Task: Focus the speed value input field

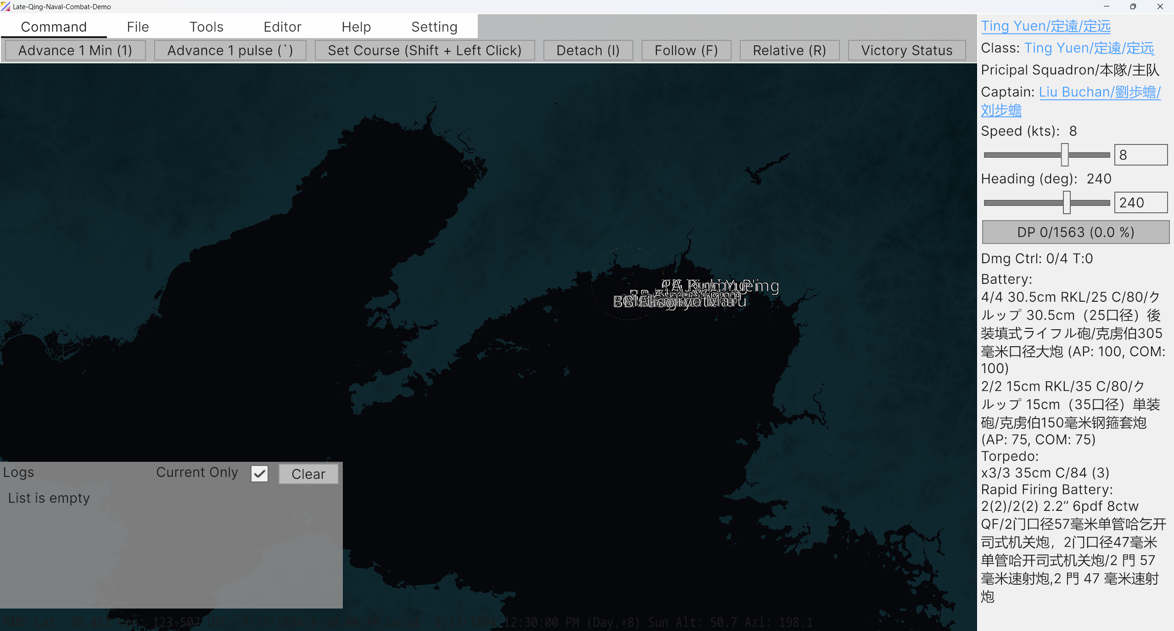Action: (1141, 155)
